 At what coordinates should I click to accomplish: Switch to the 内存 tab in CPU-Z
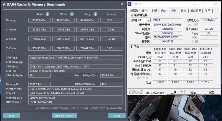(164, 11)
